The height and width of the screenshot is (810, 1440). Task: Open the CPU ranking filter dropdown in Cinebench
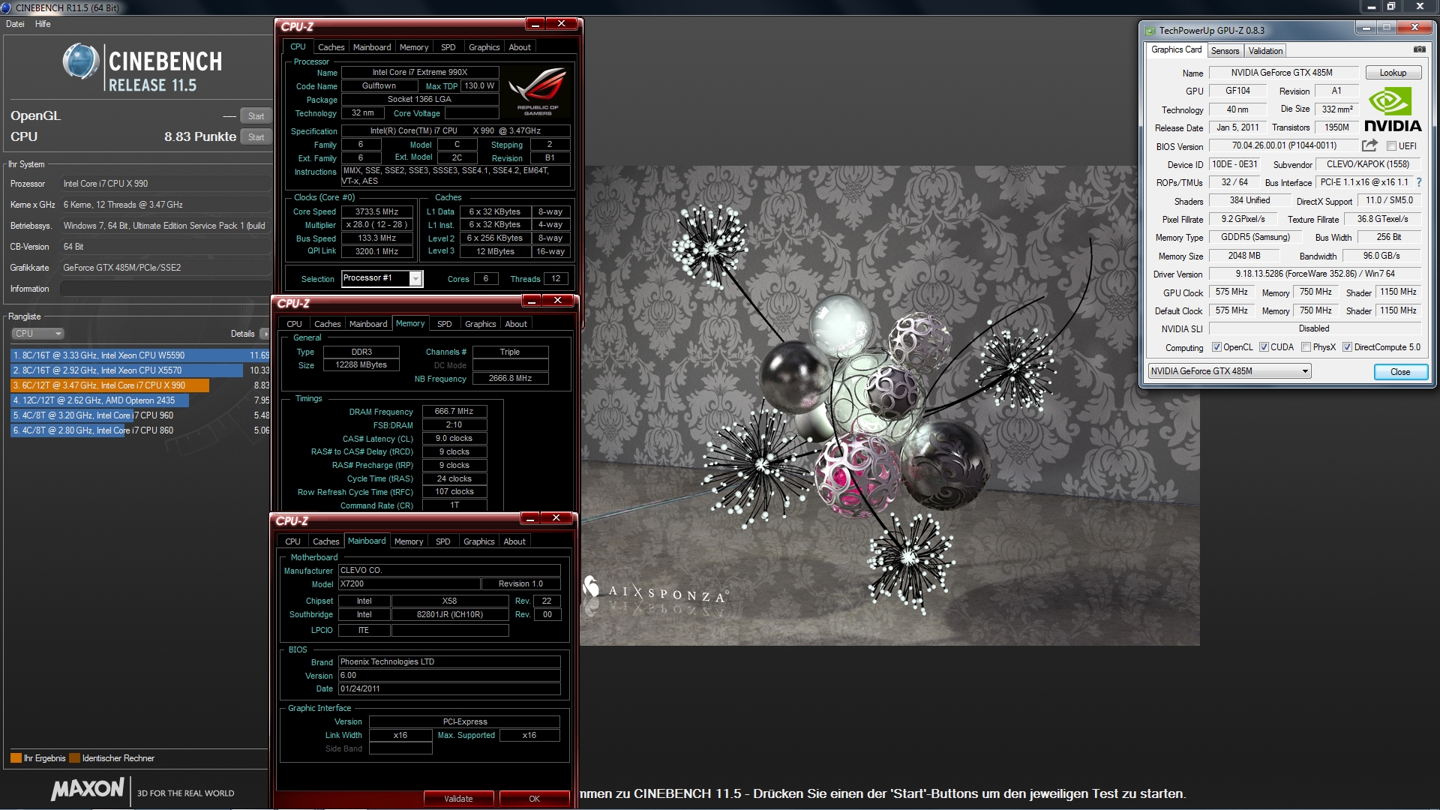click(37, 334)
